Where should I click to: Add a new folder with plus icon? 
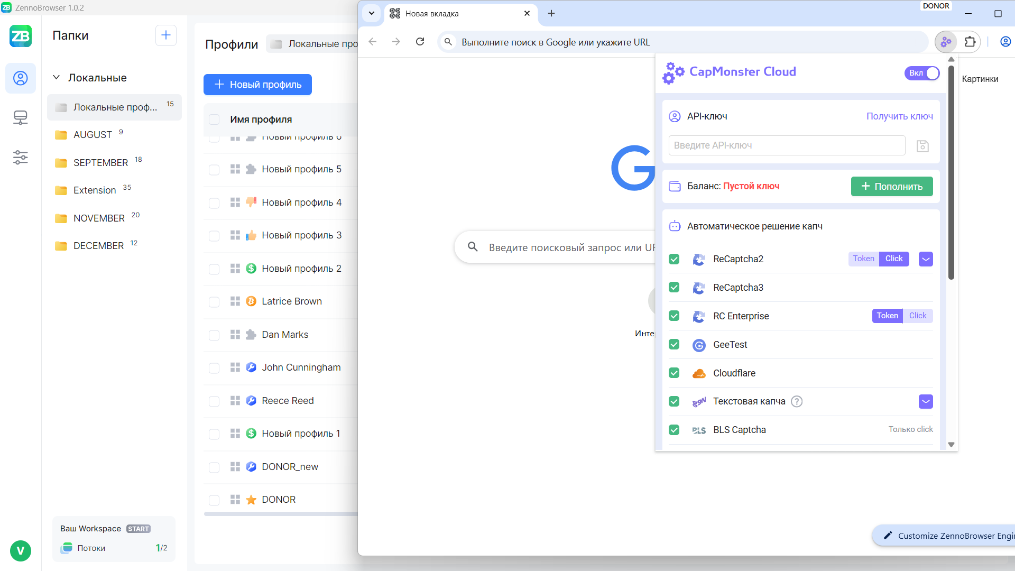[x=165, y=35]
